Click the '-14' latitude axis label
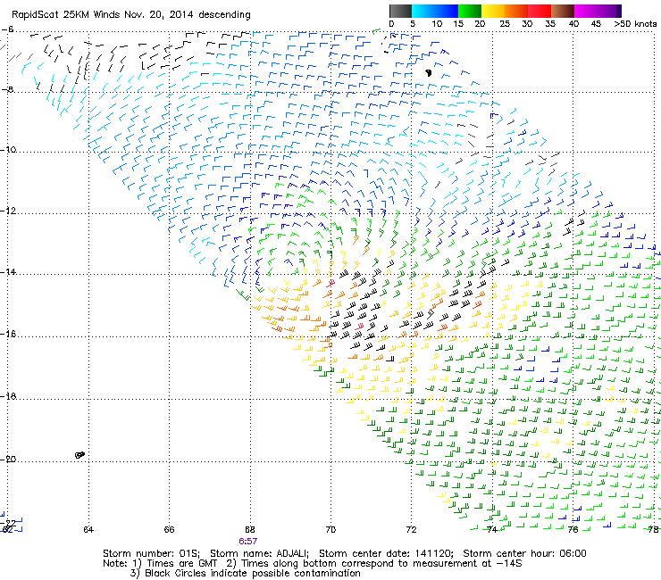This screenshot has width=661, height=580. coord(8,271)
